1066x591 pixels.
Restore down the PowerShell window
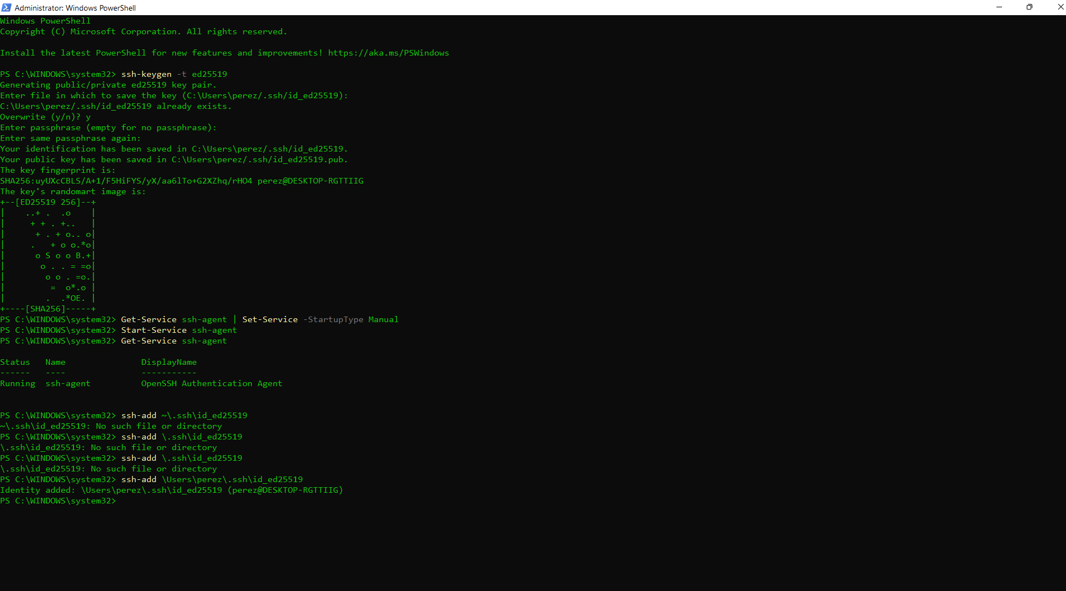coord(1029,7)
